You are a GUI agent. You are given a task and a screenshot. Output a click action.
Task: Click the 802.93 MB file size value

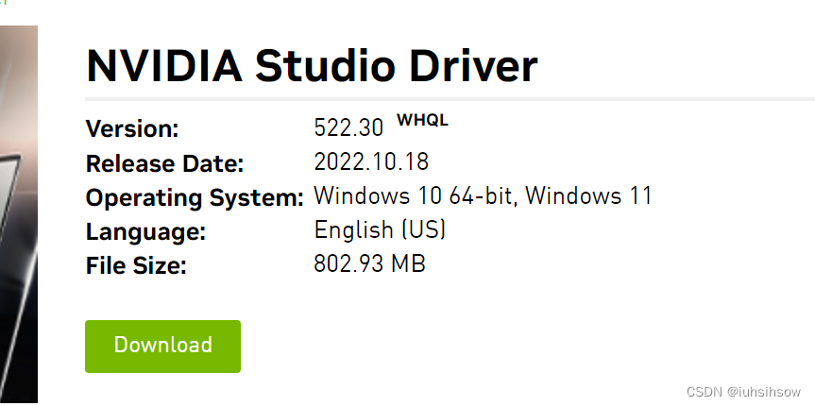click(369, 263)
